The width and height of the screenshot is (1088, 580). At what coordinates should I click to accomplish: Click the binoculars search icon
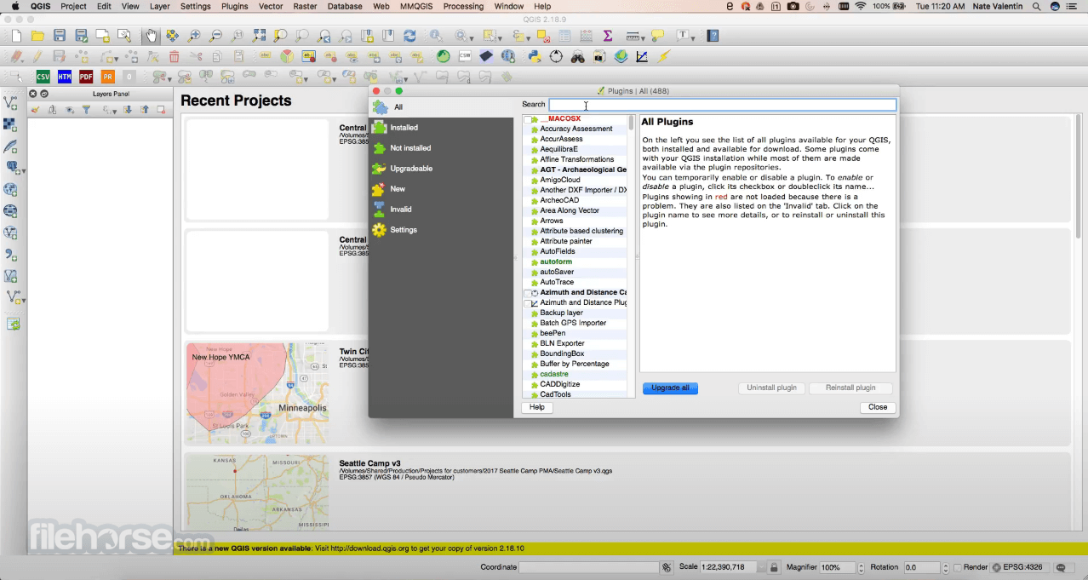(x=578, y=56)
